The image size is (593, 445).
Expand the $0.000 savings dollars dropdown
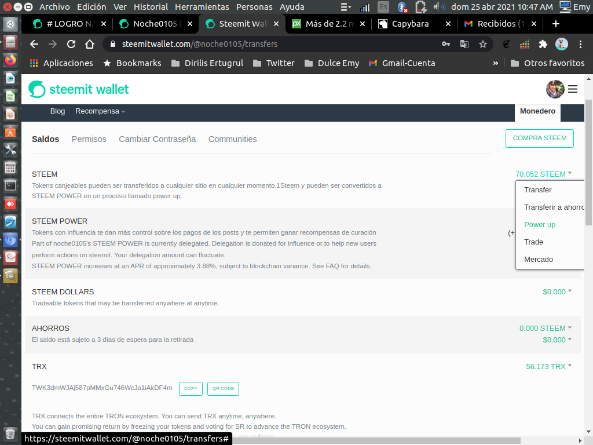[557, 340]
